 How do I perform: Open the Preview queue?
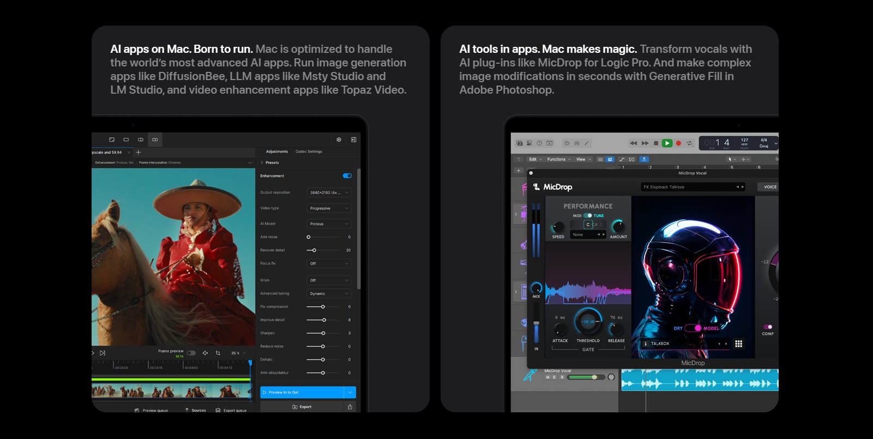151,410
